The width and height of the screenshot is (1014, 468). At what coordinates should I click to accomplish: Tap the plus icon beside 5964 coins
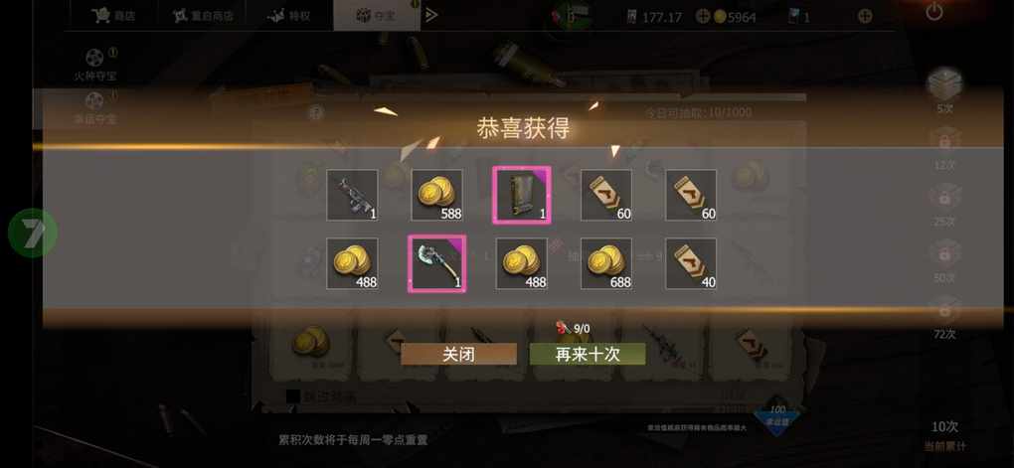[x=865, y=16]
